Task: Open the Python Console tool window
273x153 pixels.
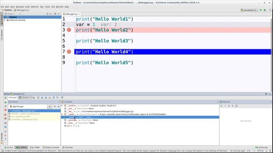Action: (x=51, y=147)
